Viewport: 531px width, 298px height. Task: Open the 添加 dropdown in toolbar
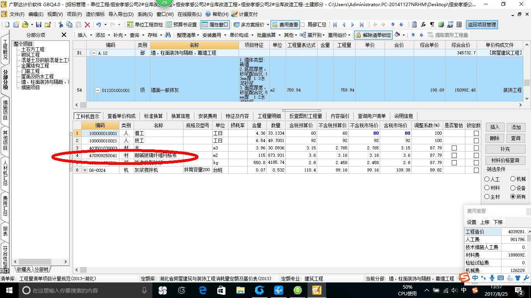(103, 35)
